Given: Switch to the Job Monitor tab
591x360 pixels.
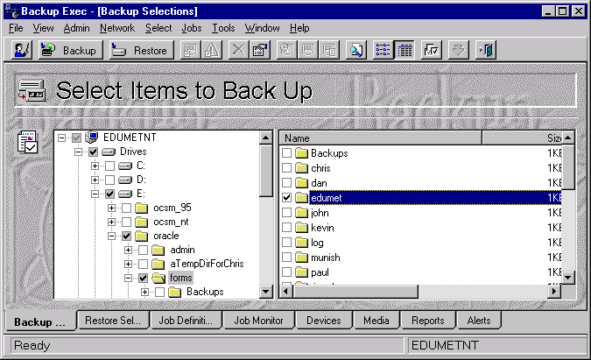Looking at the screenshot, I should pos(258,321).
